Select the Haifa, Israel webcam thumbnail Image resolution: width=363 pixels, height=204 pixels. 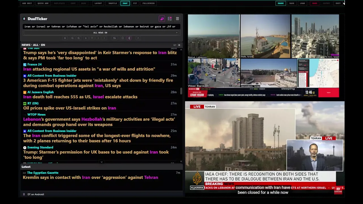point(265,37)
